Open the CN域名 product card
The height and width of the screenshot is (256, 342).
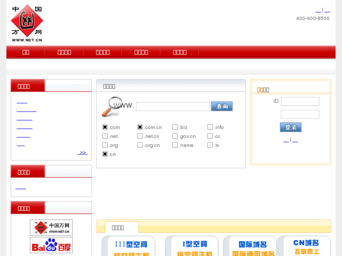[304, 246]
